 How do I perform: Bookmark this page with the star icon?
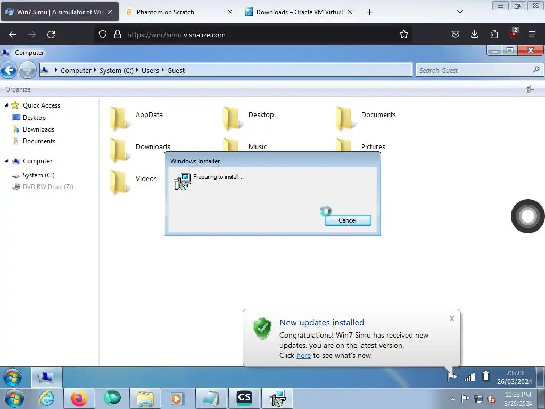403,35
